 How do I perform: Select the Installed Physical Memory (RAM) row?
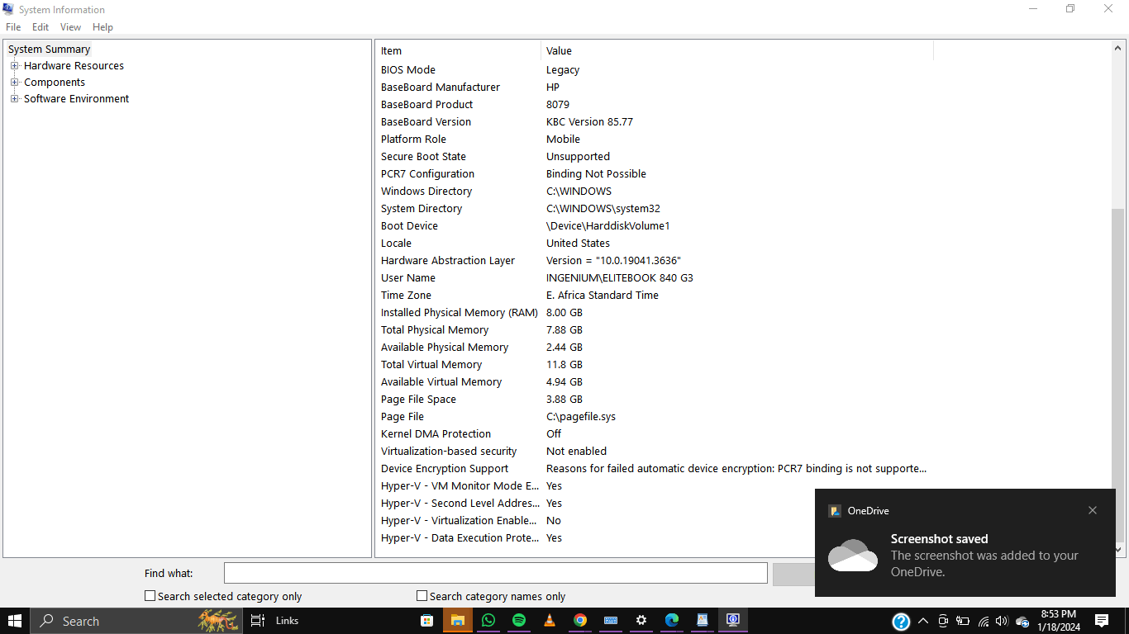point(654,313)
